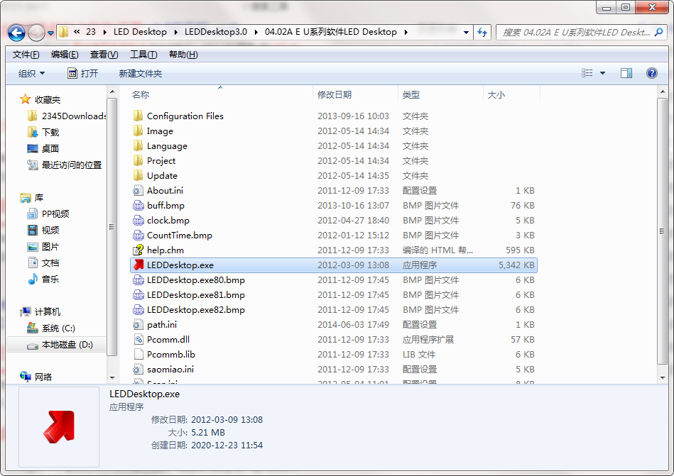Click the search magnifier icon
The width and height of the screenshot is (674, 476).
[x=658, y=32]
